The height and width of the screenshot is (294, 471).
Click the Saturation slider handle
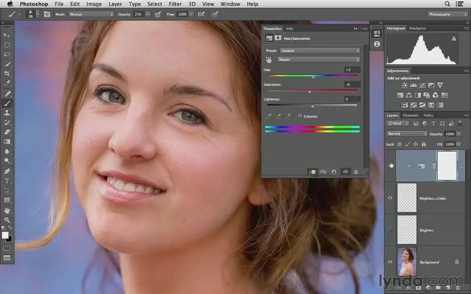click(x=309, y=92)
